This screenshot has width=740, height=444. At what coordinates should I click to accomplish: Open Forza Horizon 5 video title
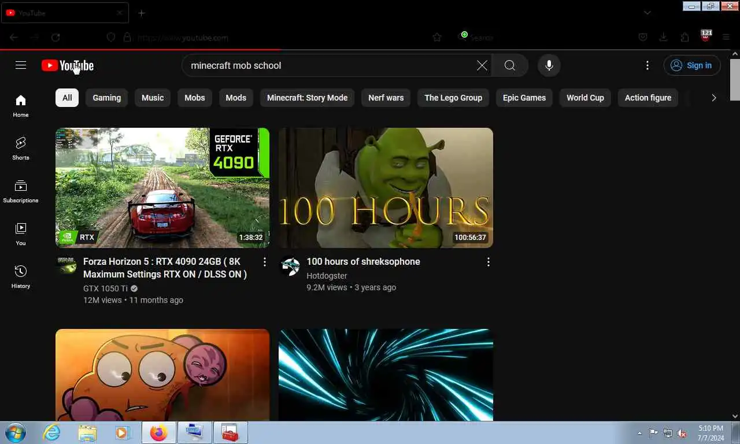(x=165, y=268)
